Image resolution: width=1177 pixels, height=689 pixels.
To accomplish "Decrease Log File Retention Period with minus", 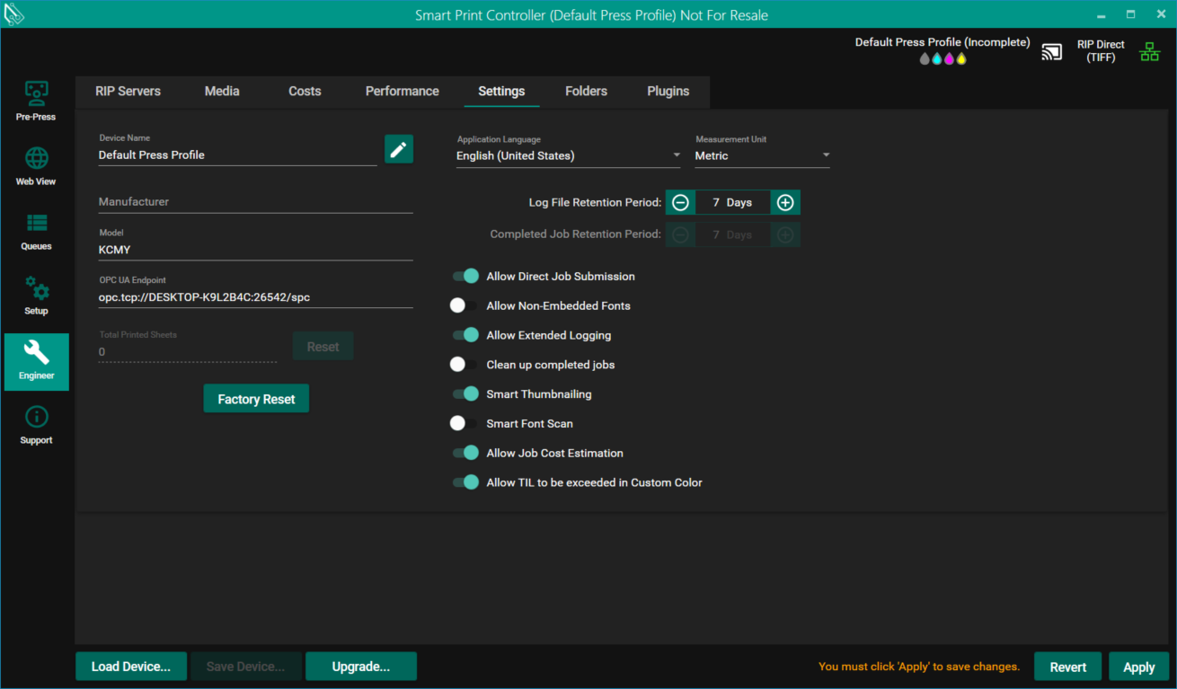I will (x=680, y=203).
